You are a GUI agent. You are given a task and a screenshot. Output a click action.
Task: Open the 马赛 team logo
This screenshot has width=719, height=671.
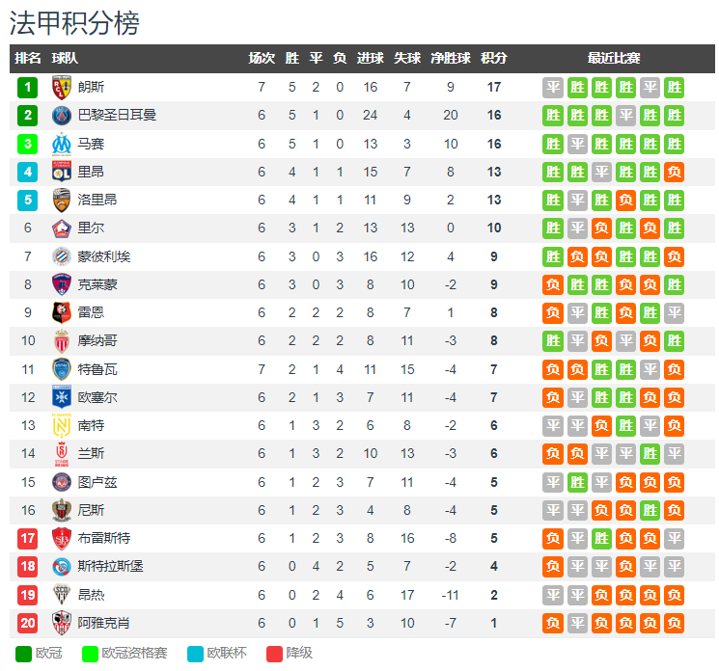click(x=62, y=144)
